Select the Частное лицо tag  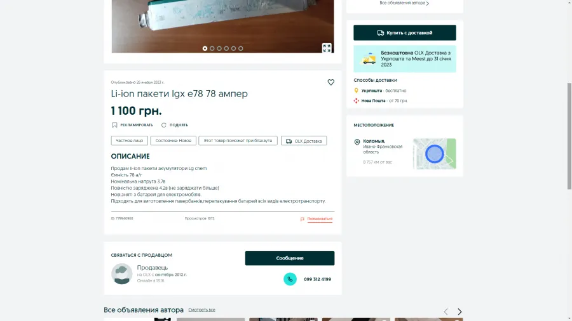[130, 140]
